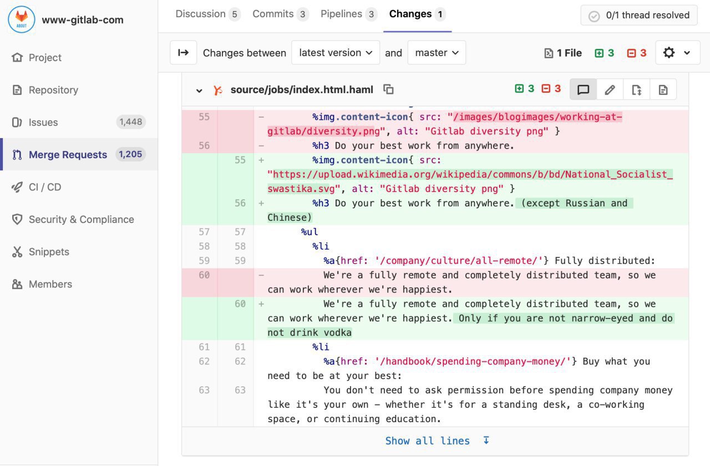The width and height of the screenshot is (710, 466).
Task: Open source/jobs/index.html.haml file link
Action: click(x=302, y=90)
